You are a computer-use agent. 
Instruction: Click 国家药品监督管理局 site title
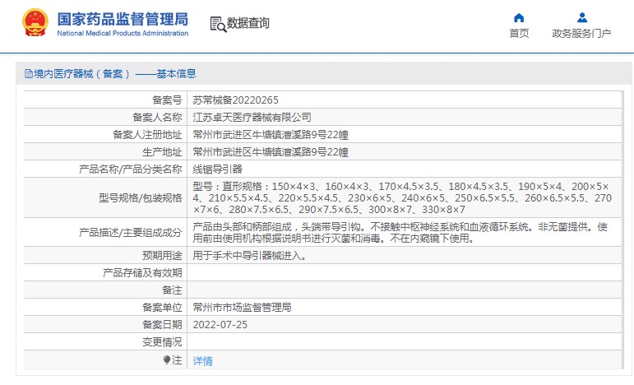pos(123,19)
